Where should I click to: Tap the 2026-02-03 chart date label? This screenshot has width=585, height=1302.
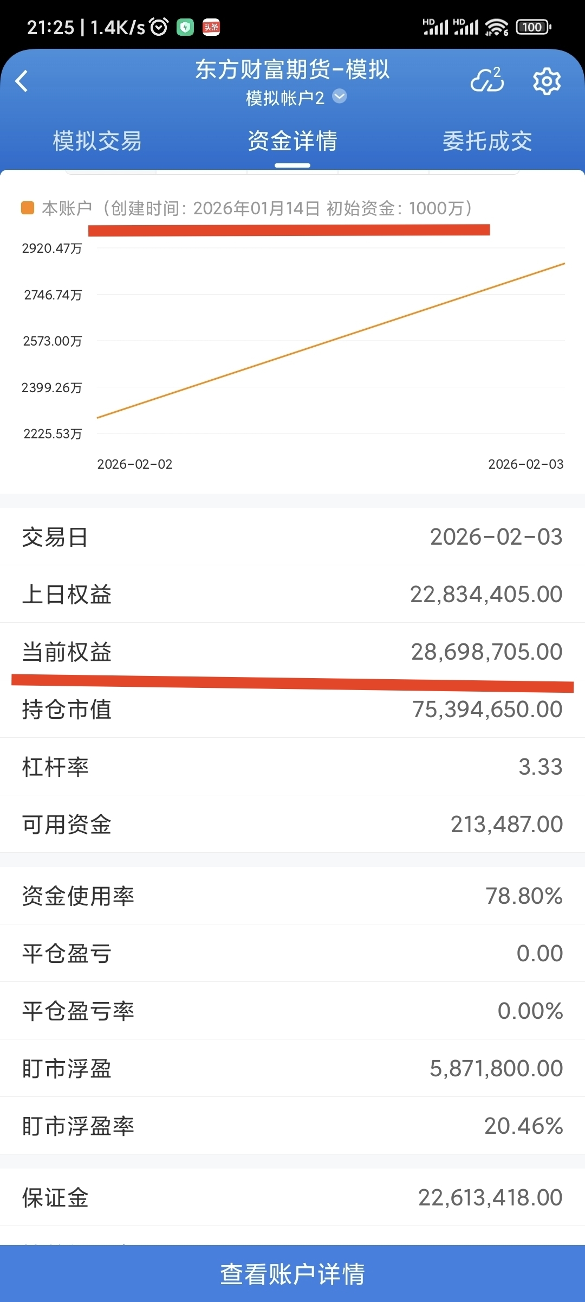[x=525, y=464]
